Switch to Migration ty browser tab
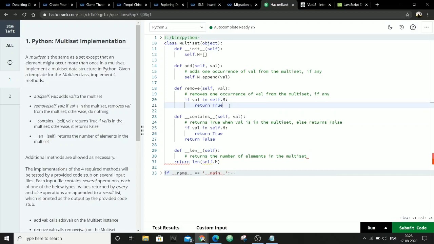 tap(243, 5)
